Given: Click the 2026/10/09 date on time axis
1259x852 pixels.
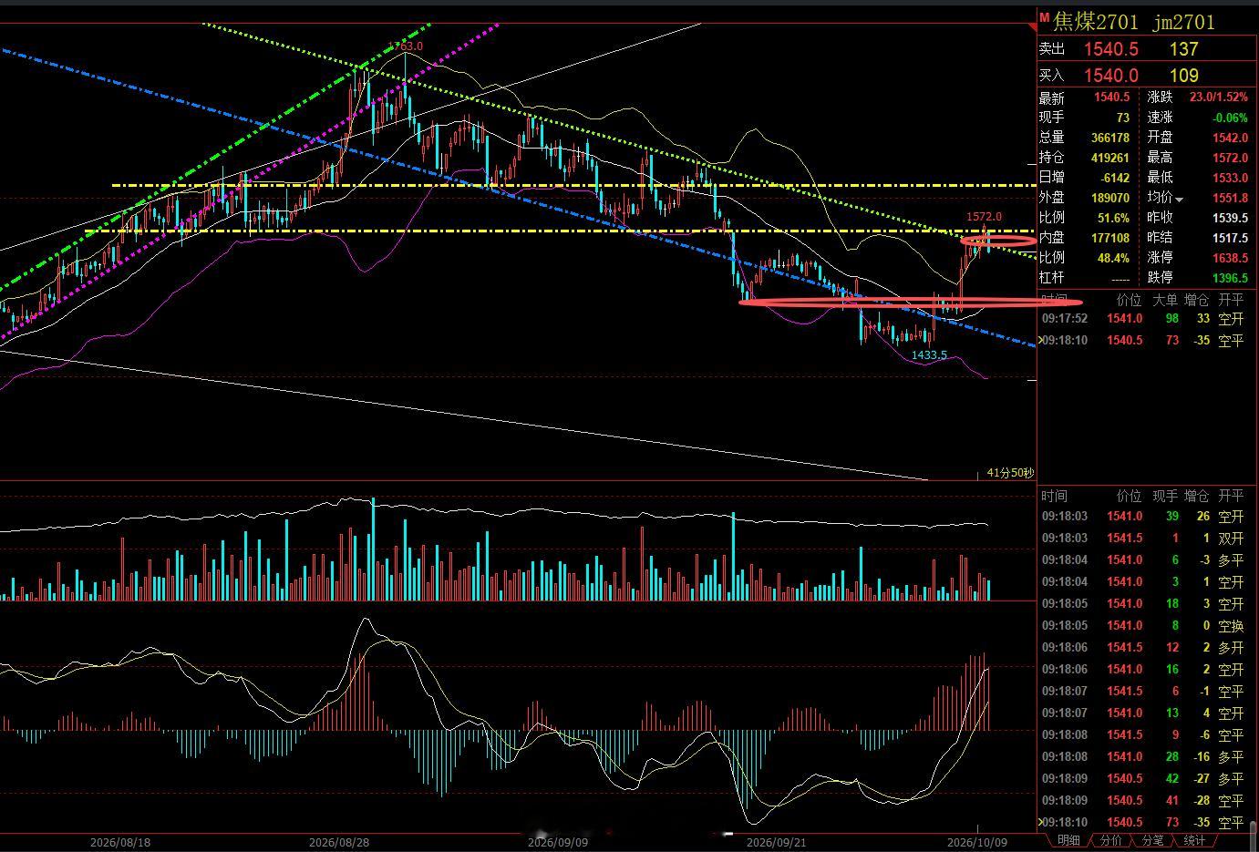Looking at the screenshot, I should 977,842.
